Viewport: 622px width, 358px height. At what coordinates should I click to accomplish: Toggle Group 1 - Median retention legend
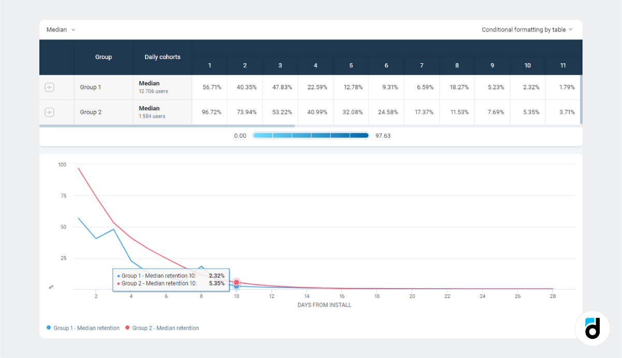point(83,328)
